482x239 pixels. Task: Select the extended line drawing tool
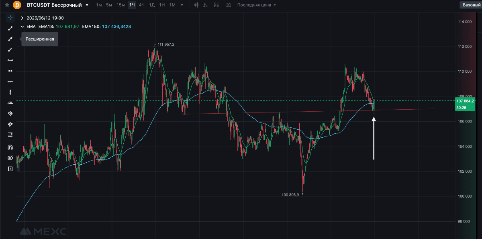point(10,39)
